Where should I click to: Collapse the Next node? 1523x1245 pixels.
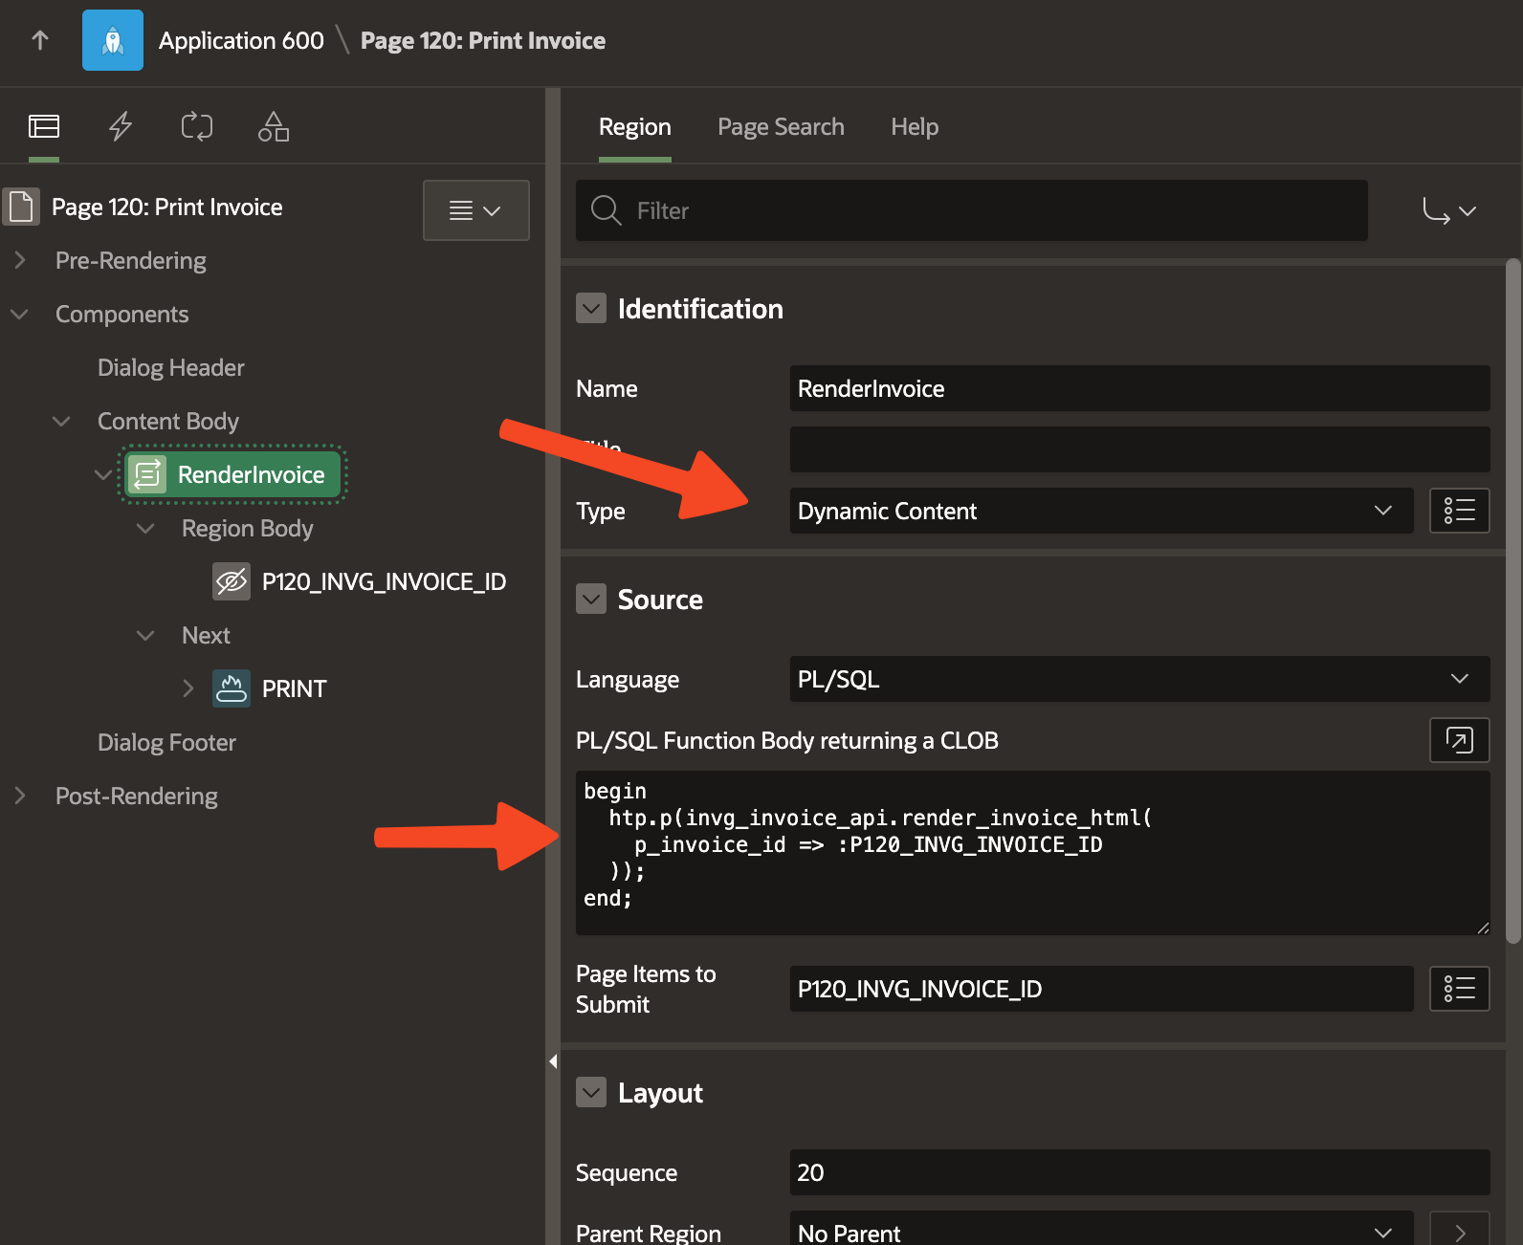tap(145, 635)
